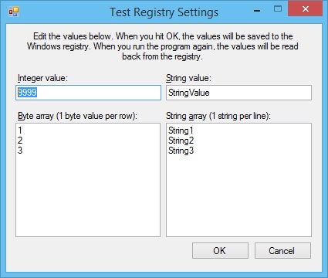
Task: Click inside the String array text area
Action: pyautogui.click(x=238, y=180)
